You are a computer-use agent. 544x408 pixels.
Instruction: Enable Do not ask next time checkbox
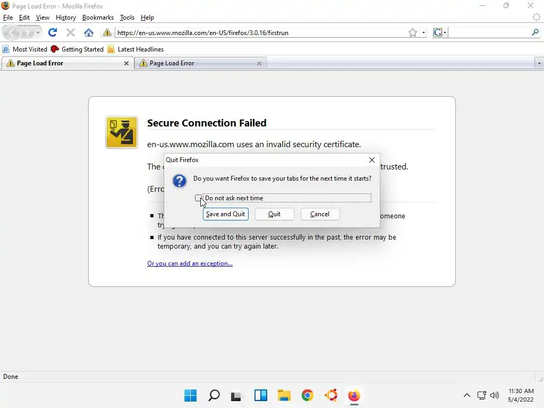pyautogui.click(x=198, y=198)
